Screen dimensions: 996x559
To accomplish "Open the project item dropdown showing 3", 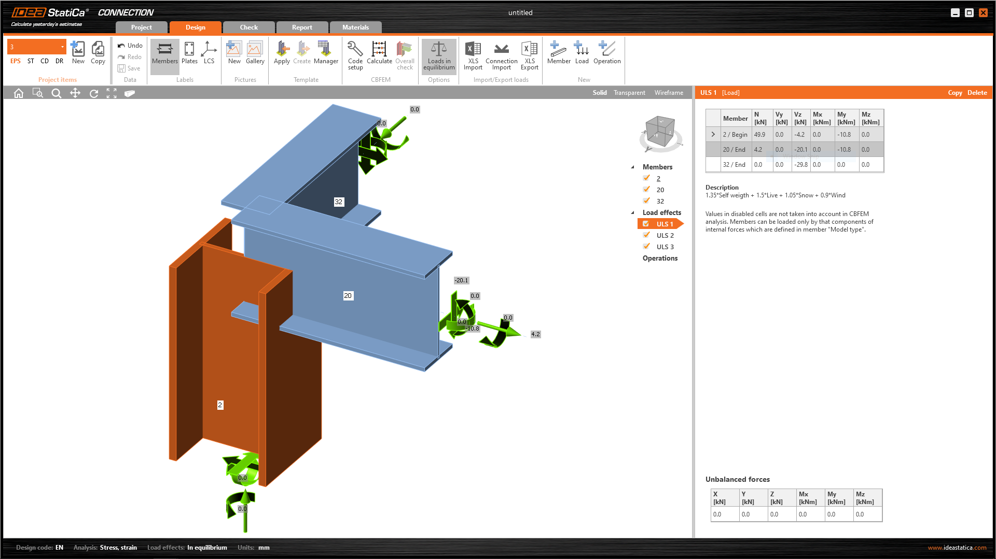I will click(x=62, y=47).
